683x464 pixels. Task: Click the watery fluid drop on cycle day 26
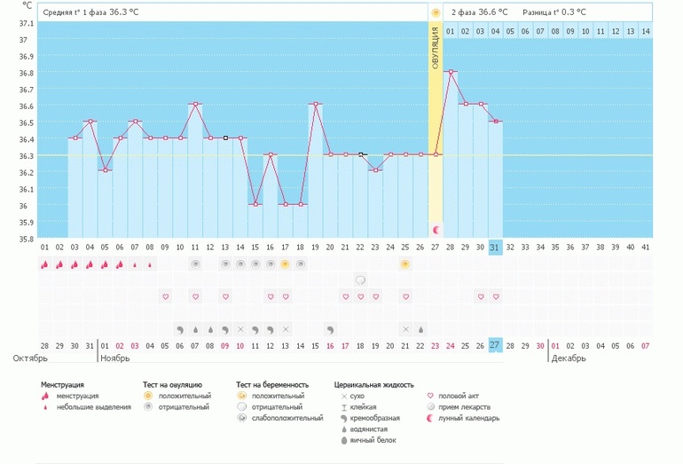coord(420,329)
